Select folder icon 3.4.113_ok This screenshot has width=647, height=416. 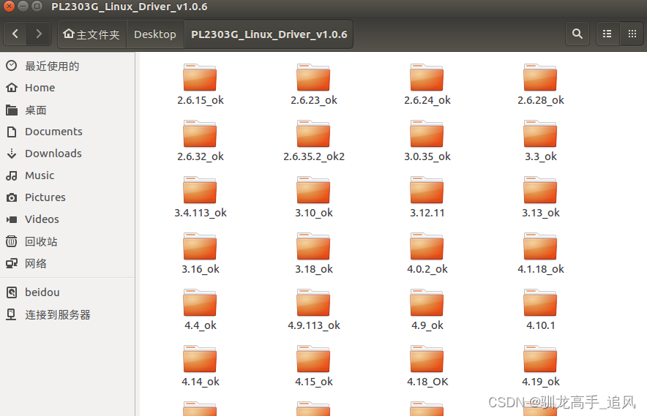tap(200, 190)
